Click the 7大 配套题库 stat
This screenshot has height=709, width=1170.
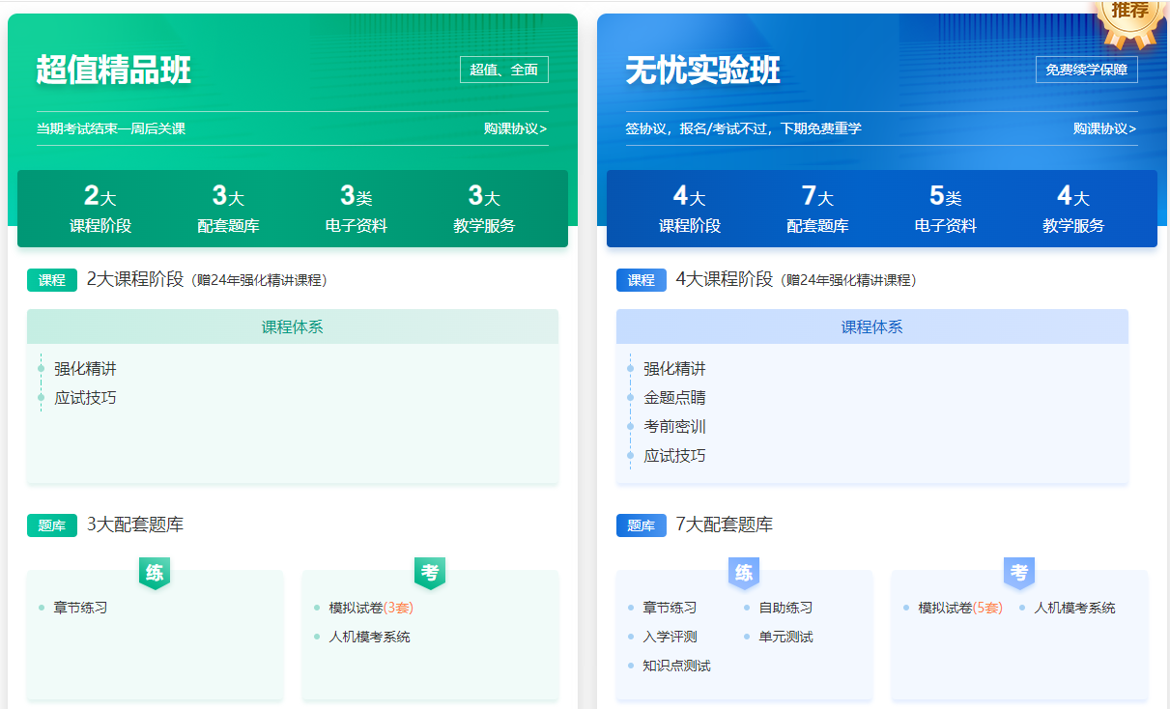pyautogui.click(x=817, y=210)
